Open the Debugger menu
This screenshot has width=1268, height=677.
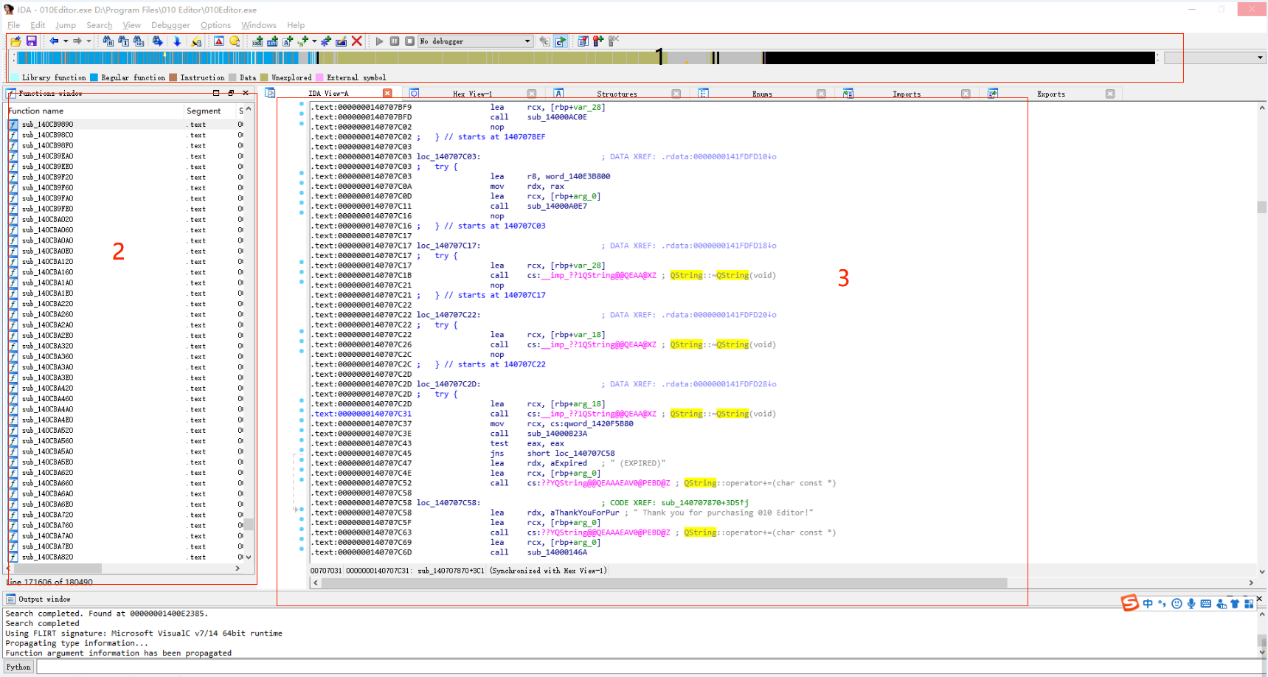click(x=170, y=25)
